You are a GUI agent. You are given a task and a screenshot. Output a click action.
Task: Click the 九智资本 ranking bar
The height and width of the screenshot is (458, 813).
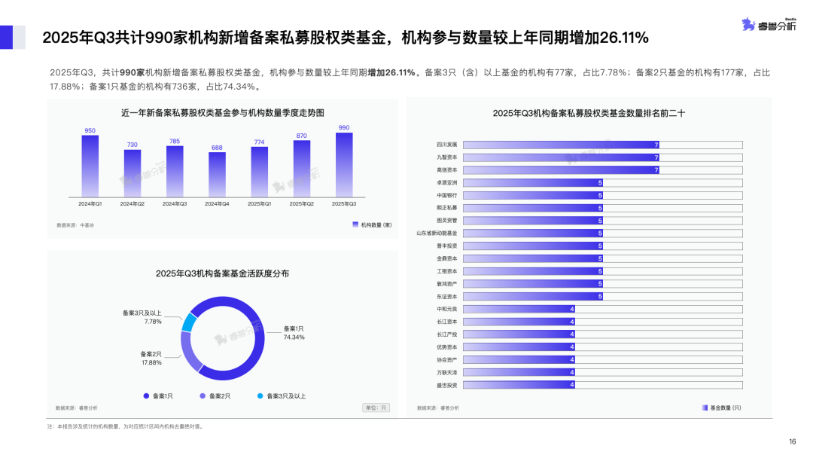[561, 157]
